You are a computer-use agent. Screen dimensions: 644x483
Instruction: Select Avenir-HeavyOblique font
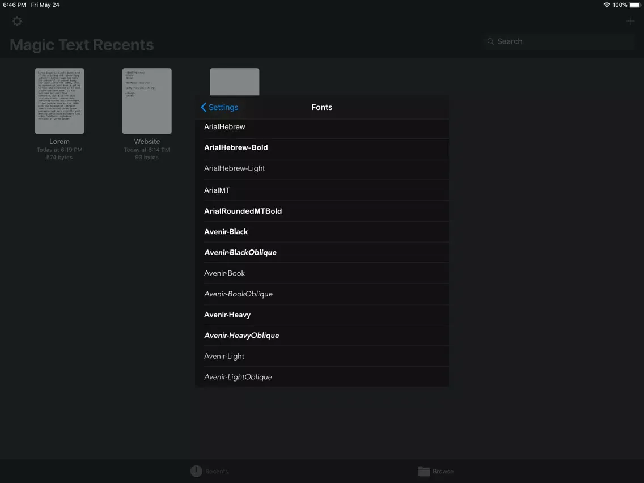tap(321, 336)
